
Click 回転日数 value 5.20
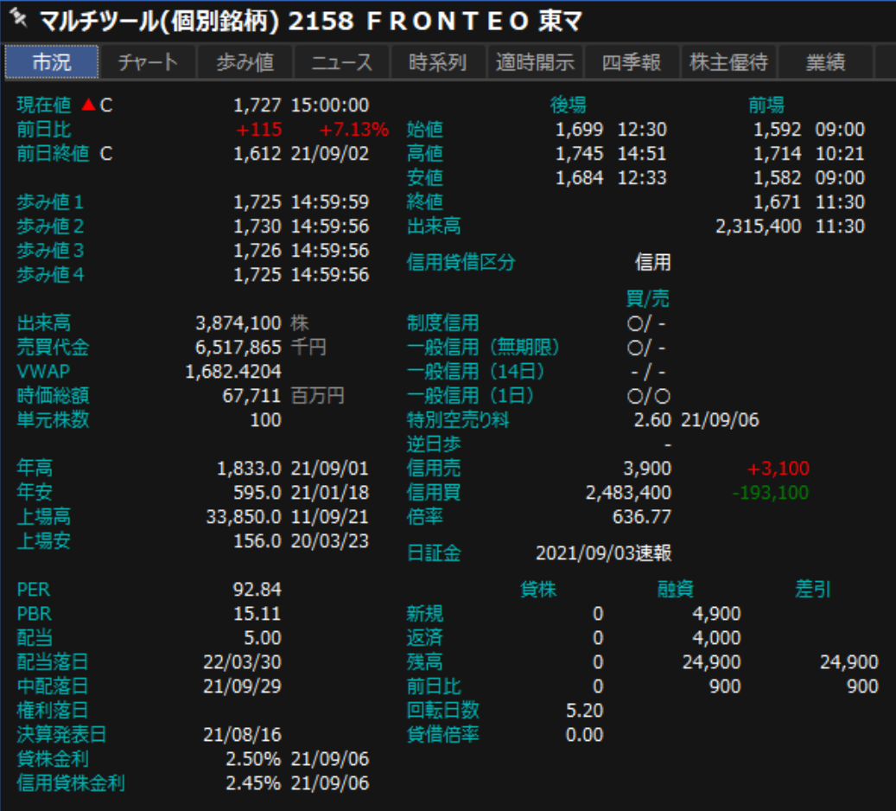point(585,711)
